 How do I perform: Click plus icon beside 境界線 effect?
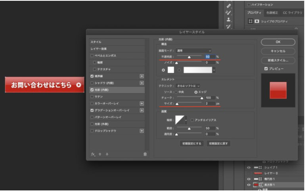tap(142, 76)
